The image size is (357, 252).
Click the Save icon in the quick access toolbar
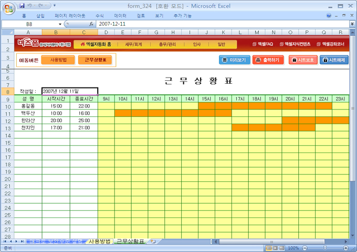[23, 6]
